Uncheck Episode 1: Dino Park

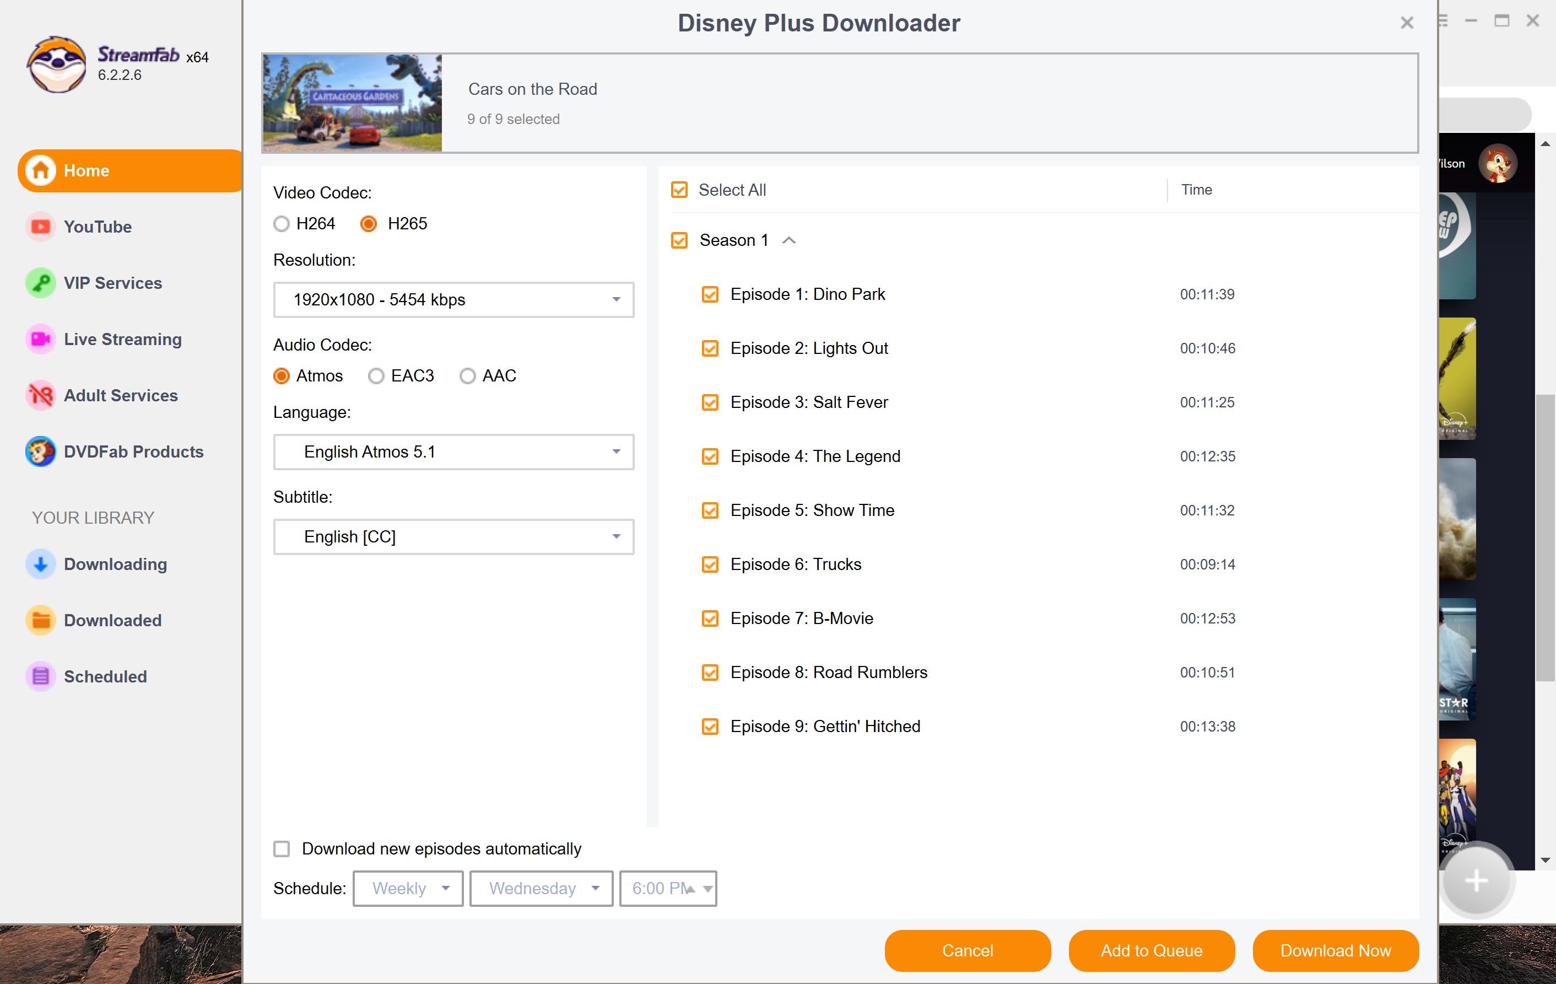coord(710,295)
